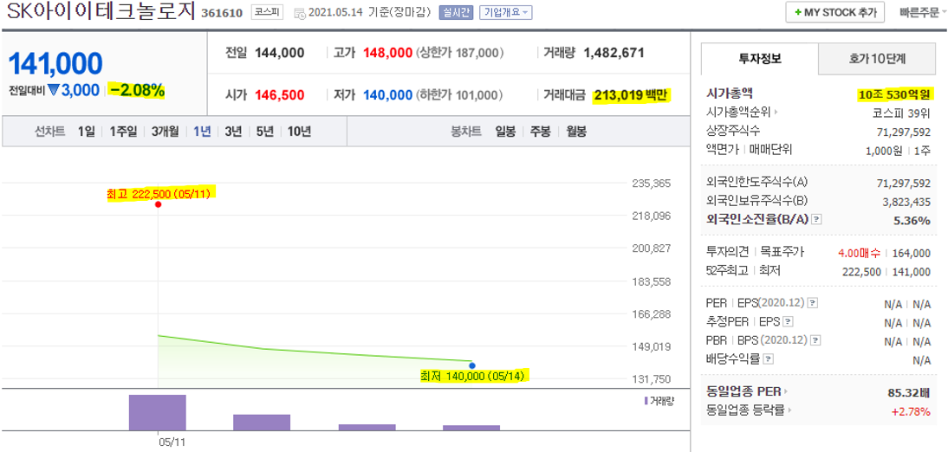Select the 3개월 line chart period
948x452 pixels.
click(165, 131)
